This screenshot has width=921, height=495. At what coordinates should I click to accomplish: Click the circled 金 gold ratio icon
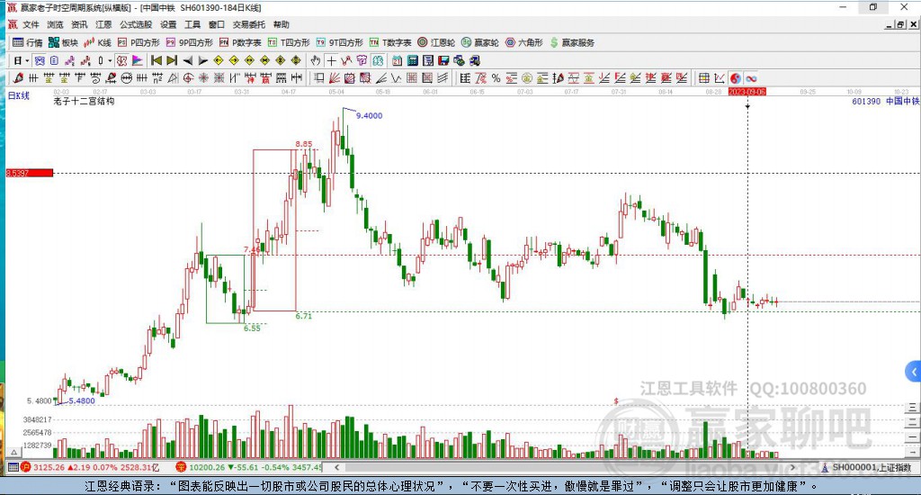click(x=526, y=77)
